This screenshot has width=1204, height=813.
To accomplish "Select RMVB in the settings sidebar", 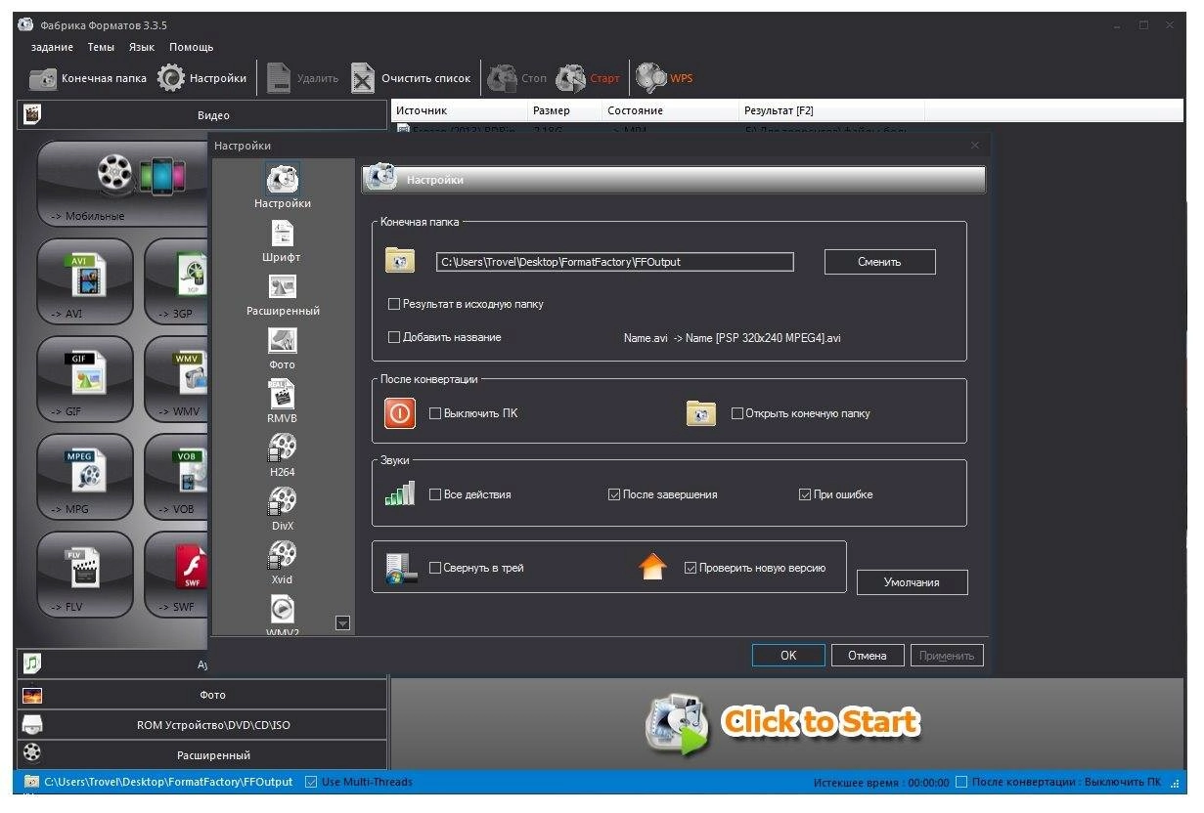I will coord(283,403).
